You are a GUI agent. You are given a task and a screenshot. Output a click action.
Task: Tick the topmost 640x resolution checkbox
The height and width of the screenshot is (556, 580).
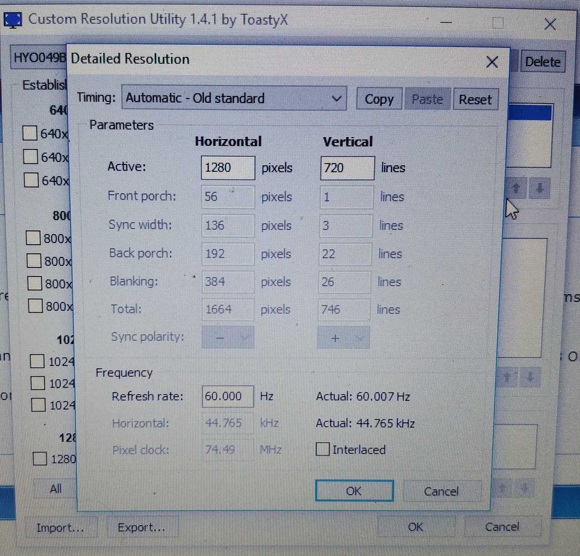tap(30, 133)
